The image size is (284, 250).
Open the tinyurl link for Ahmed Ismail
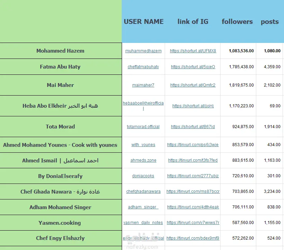[x=193, y=160]
